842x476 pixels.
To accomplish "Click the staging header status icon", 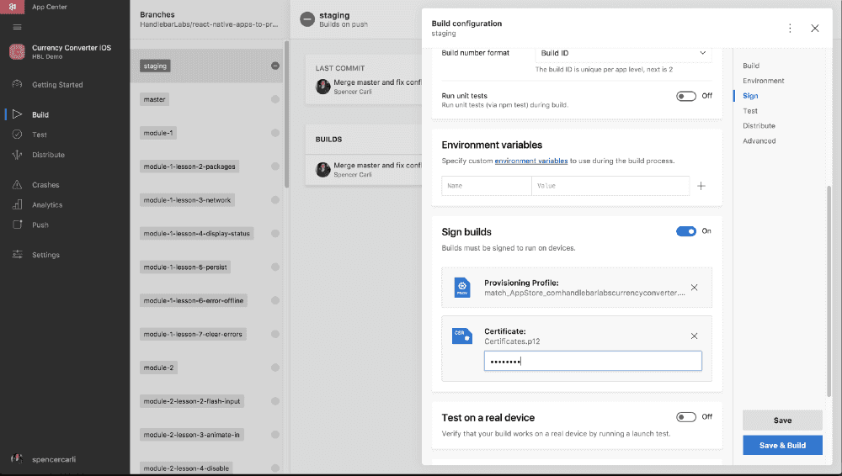I will (x=307, y=19).
